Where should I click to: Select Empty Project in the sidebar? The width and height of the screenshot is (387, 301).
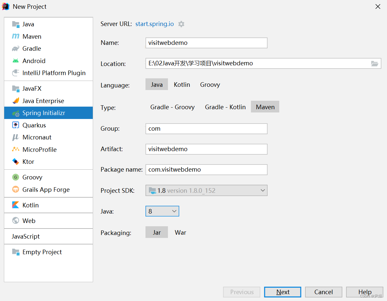tap(42, 252)
